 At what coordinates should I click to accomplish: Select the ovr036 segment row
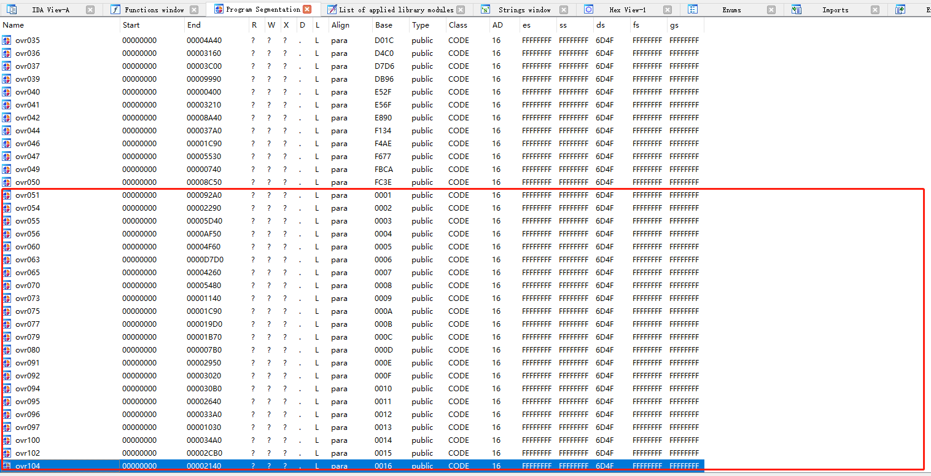(352, 53)
